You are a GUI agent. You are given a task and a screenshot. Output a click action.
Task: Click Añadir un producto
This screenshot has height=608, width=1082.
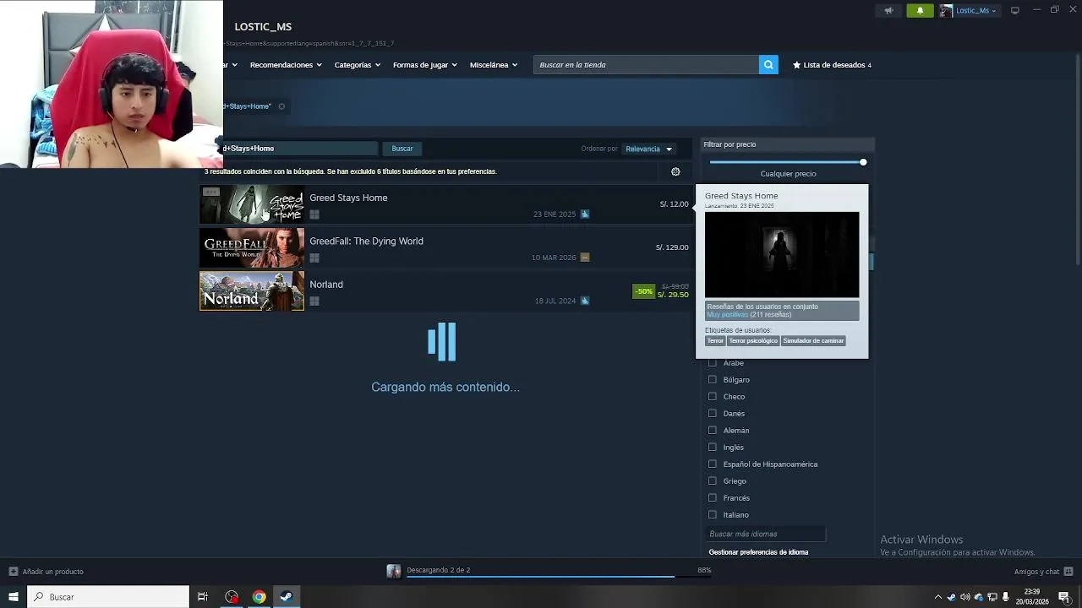pos(52,572)
